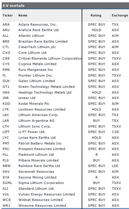Open Atlantic Lithium company name
129x209 pixels.
pyautogui.click(x=31, y=36)
